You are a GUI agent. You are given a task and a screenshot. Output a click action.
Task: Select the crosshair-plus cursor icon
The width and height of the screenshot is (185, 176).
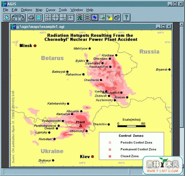pos(63,17)
